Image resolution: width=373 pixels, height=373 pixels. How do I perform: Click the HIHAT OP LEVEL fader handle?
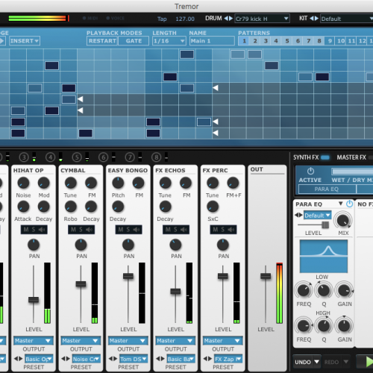34,300
